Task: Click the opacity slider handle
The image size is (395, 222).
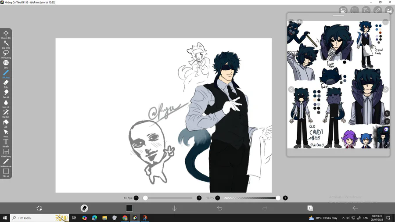Action: [278, 198]
